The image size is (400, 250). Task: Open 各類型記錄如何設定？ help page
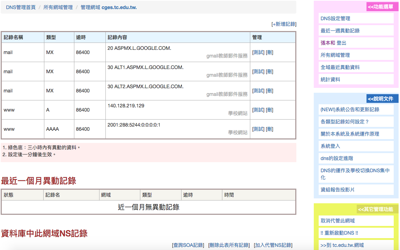tap(345, 122)
